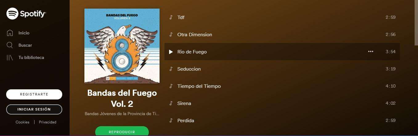Viewport: 418px width, 136px height.
Task: Click the music note icon beside Tdf
Action: [171, 17]
